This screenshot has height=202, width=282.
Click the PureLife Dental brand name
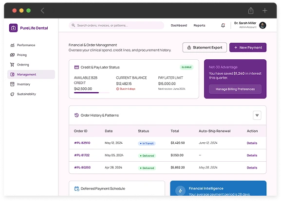click(34, 28)
